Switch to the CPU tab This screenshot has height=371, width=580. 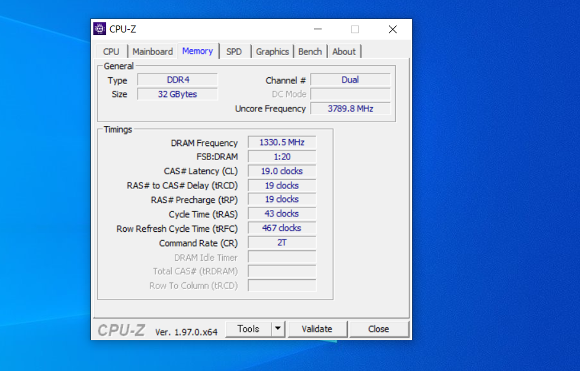(x=111, y=52)
